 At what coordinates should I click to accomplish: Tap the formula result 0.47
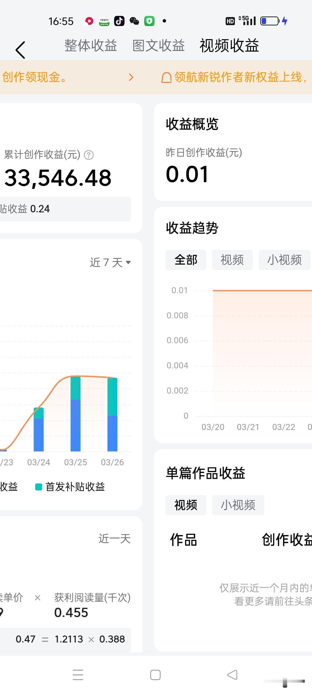pyautogui.click(x=25, y=639)
